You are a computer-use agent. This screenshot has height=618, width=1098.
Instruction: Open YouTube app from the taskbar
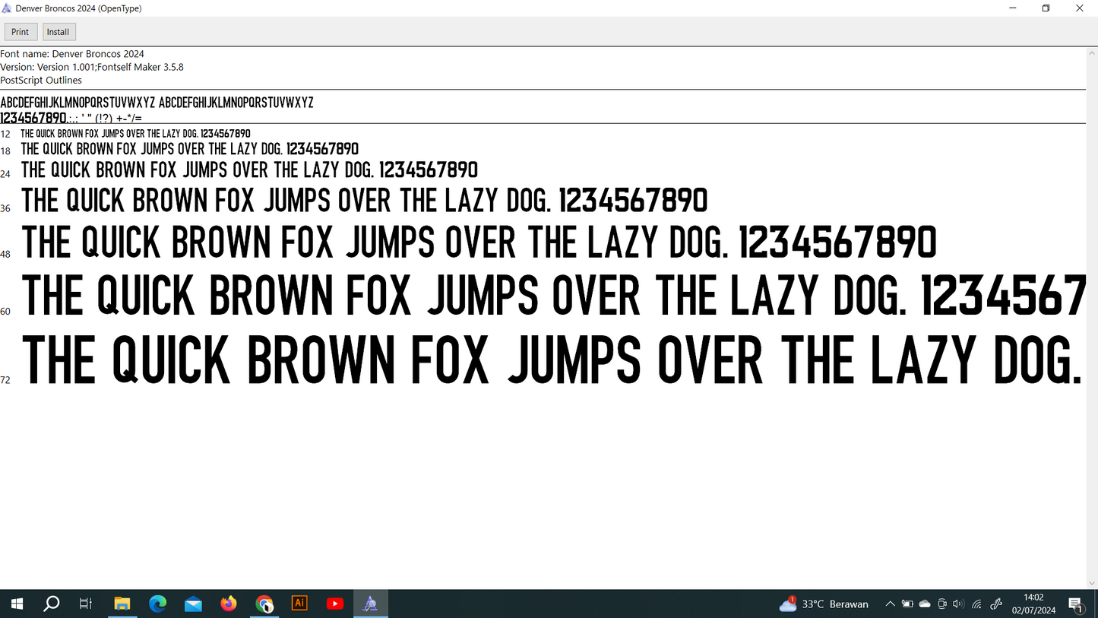tap(335, 604)
